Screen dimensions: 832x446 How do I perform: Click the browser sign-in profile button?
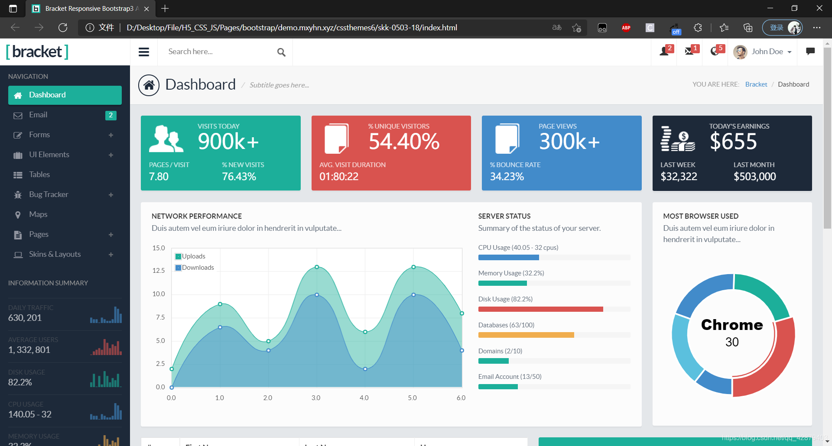coord(782,28)
